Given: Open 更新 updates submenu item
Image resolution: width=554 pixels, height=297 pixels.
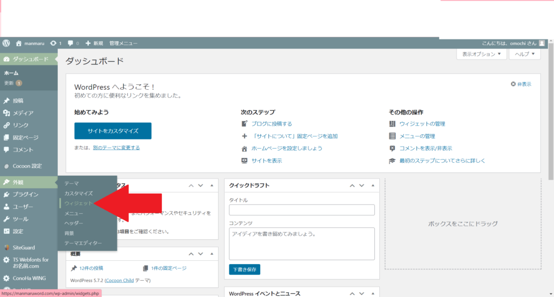Looking at the screenshot, I should tap(13, 83).
